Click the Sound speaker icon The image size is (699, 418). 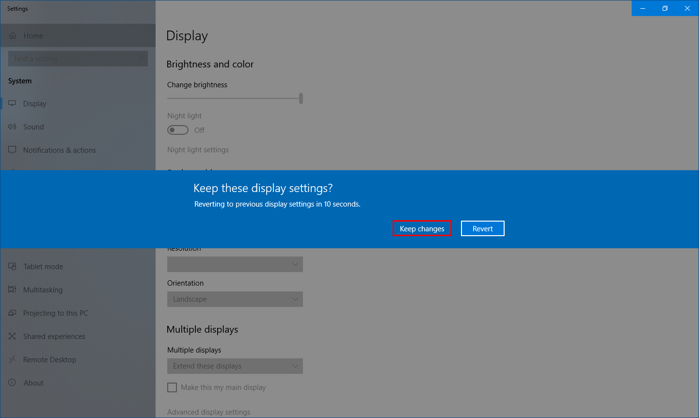[12, 127]
